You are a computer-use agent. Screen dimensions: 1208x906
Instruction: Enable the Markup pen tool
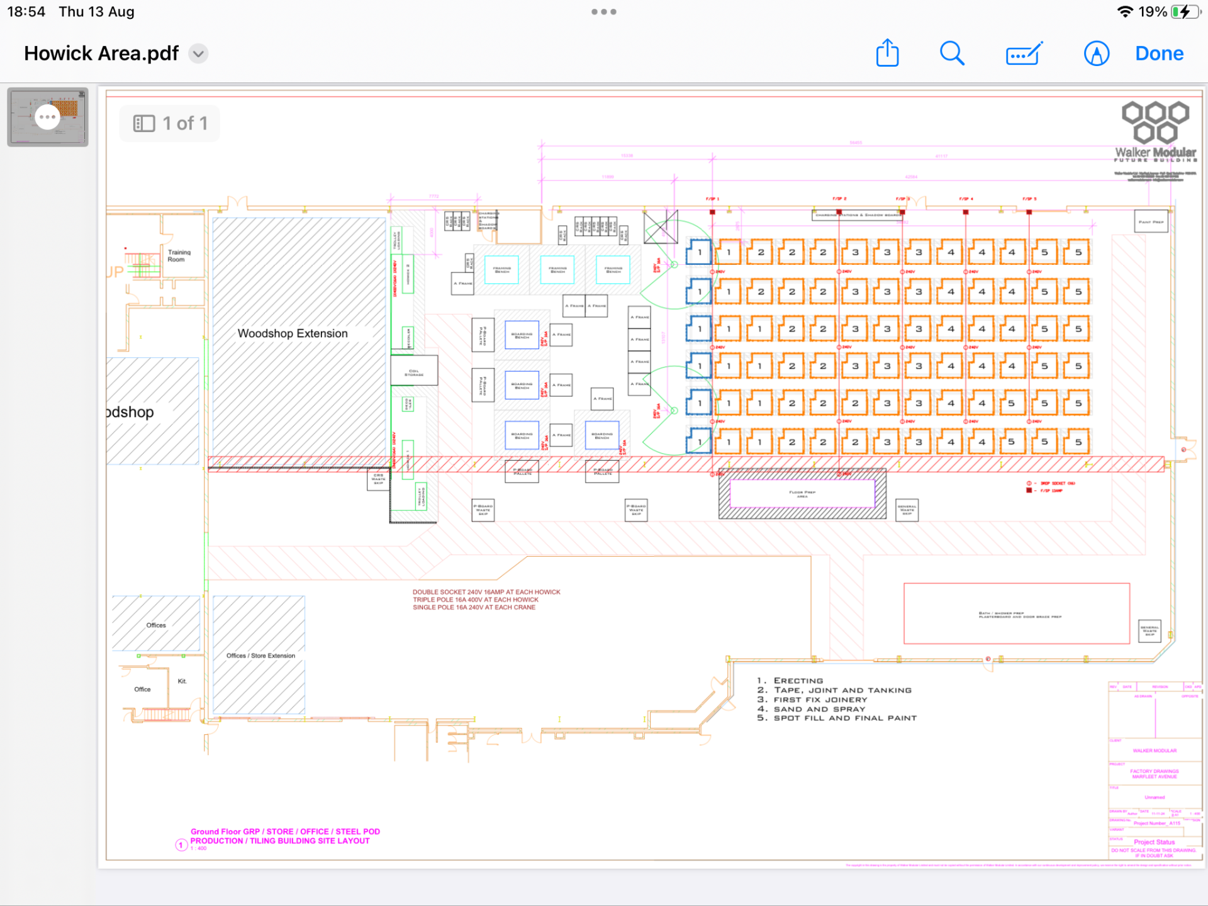click(x=1096, y=53)
